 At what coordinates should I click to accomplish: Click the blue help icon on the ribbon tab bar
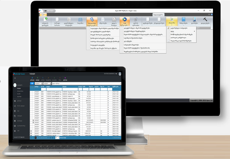[212, 15]
